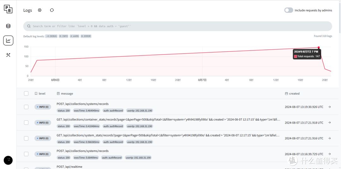This screenshot has height=169, width=341.
Task: Click the 0:INFO log level tag
Action: click(x=63, y=36)
